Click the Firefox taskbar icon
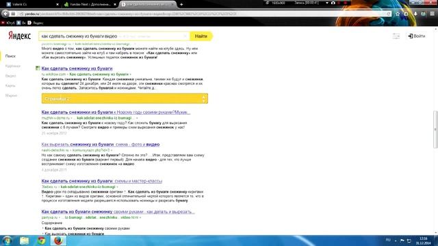438x246 pixels. pyautogui.click(x=58, y=241)
